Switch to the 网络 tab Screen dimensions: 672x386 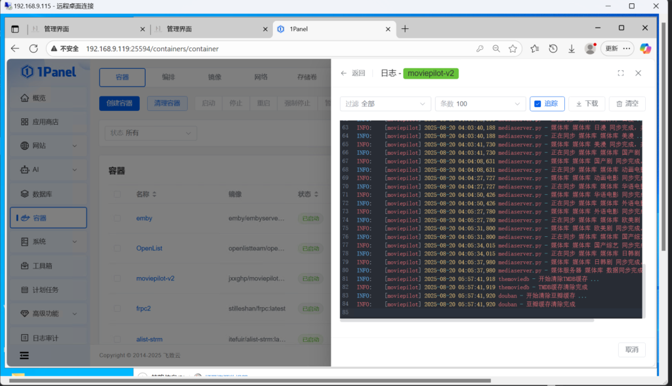point(261,77)
